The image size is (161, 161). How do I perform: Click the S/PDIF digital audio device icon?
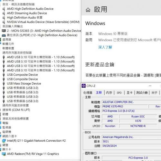(x=4, y=35)
